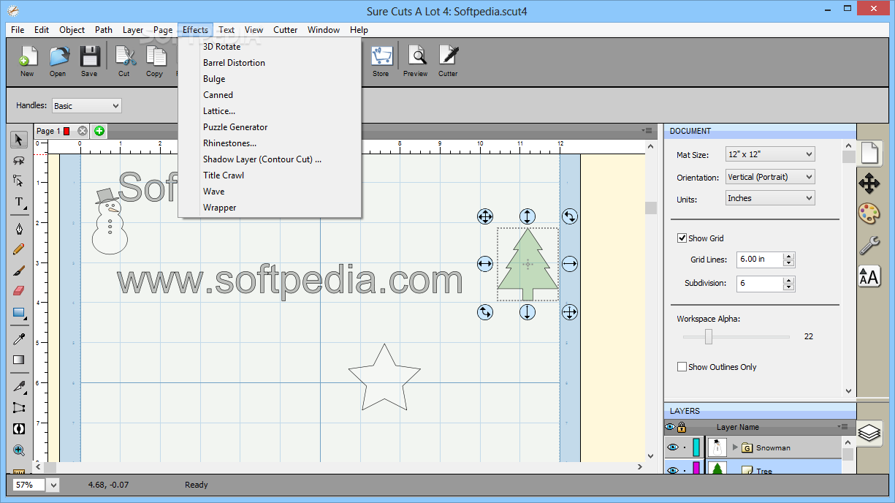Open the Layers stack side tab

(x=869, y=433)
